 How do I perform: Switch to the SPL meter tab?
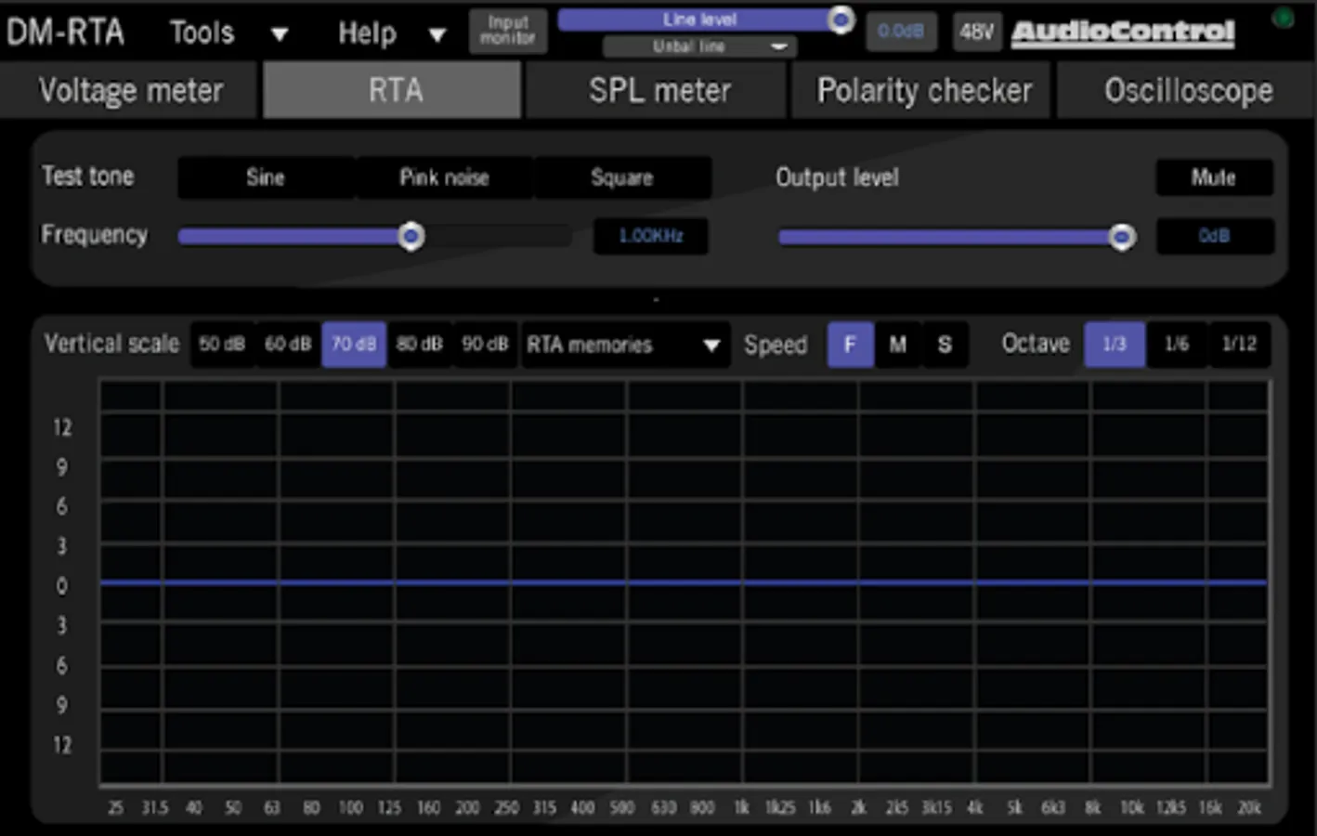[658, 90]
